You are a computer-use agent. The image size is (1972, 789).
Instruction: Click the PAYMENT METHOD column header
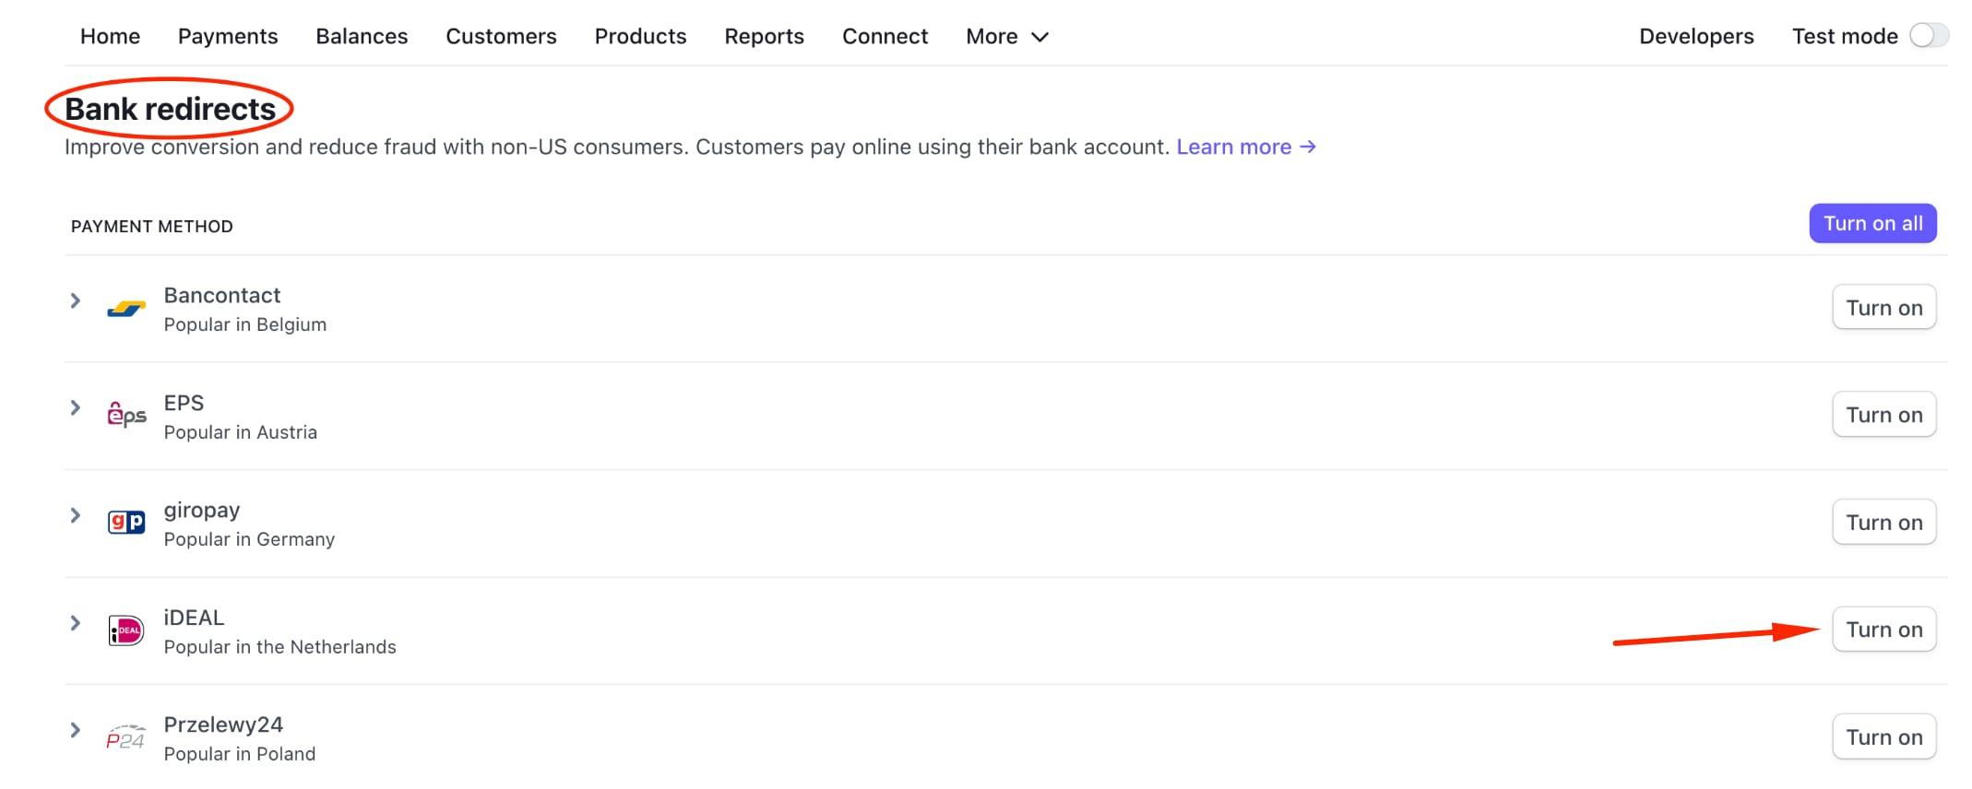(x=152, y=226)
